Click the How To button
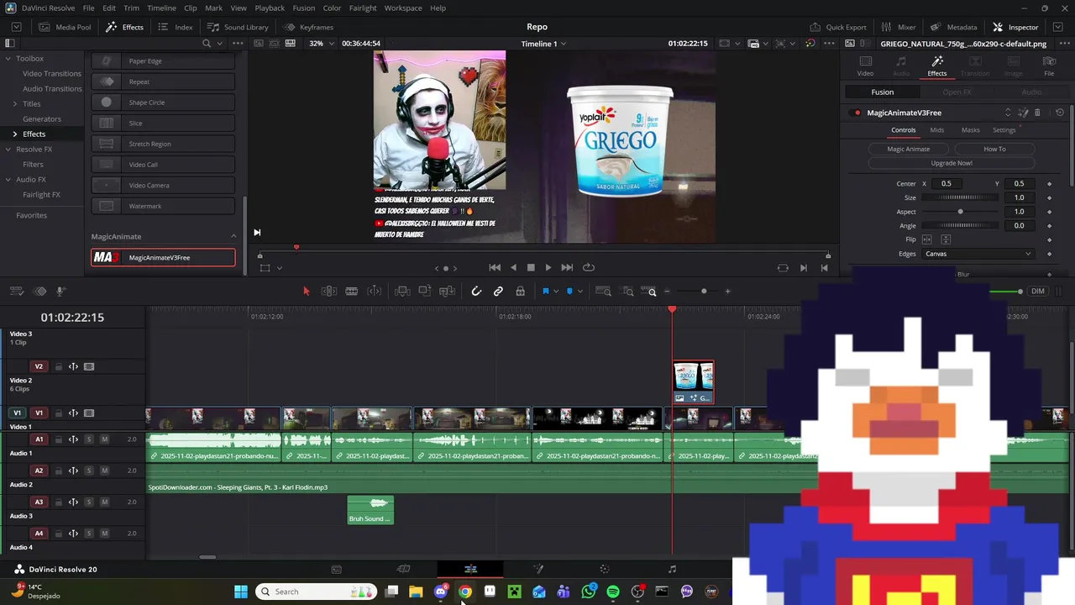Viewport: 1075px width, 605px height. tap(994, 149)
